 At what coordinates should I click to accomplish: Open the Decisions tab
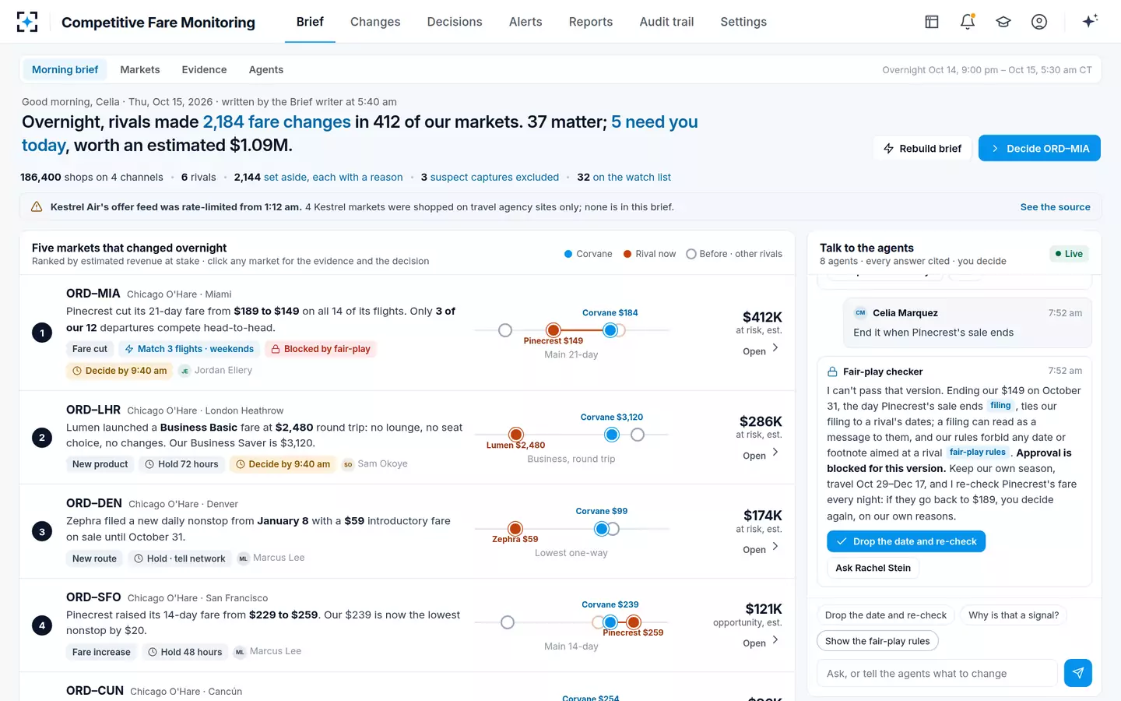click(455, 22)
